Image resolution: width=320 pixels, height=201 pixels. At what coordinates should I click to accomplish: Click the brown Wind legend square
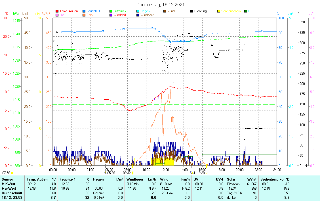165,11
